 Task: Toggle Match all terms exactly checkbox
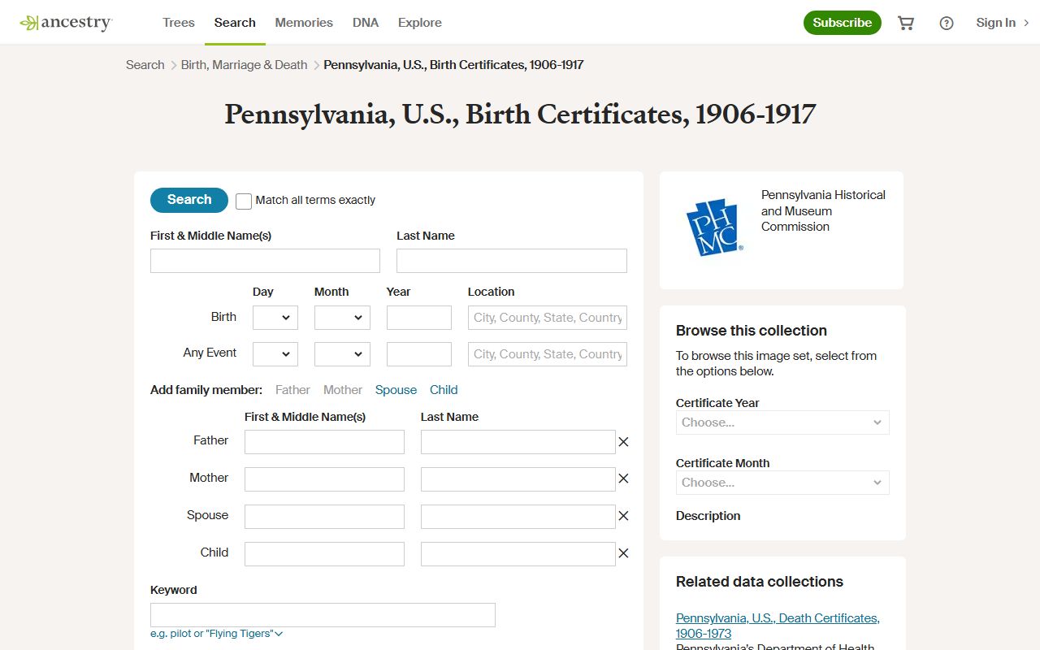pyautogui.click(x=244, y=201)
